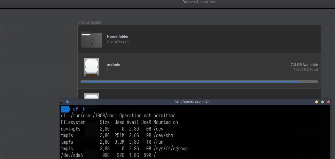Viewport: 335px width, 159px height.
Task: Click the tilde prompt segment in terminal
Action: point(65,109)
